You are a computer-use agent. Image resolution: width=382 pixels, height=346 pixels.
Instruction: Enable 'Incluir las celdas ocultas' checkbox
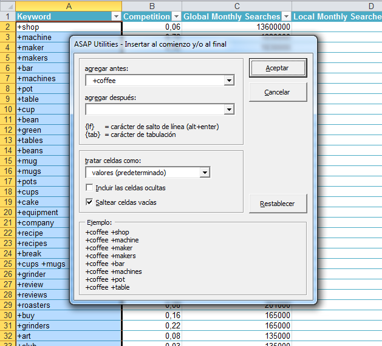89,187
